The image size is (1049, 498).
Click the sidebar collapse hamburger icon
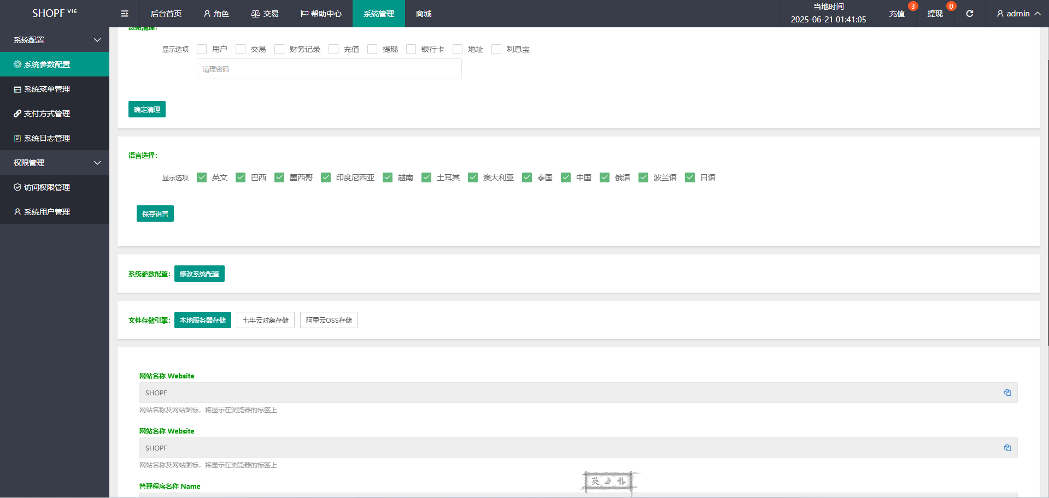pos(125,14)
